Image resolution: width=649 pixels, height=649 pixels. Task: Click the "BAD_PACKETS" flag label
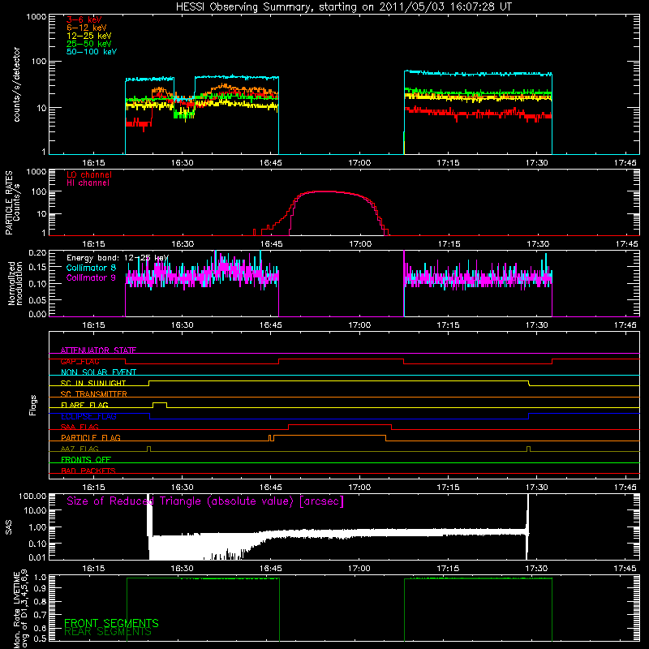tap(88, 471)
